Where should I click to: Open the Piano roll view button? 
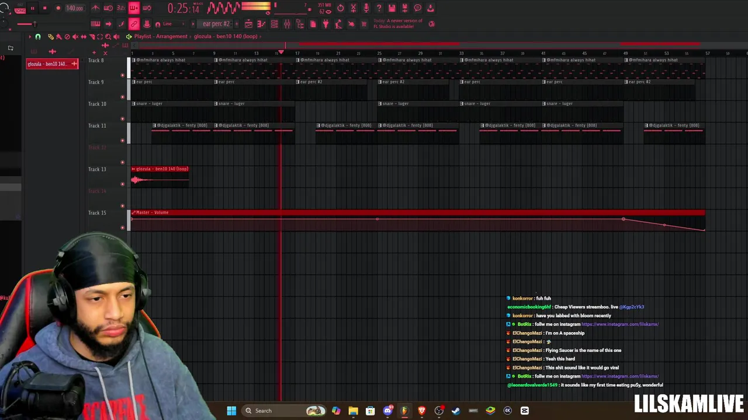[x=260, y=24]
